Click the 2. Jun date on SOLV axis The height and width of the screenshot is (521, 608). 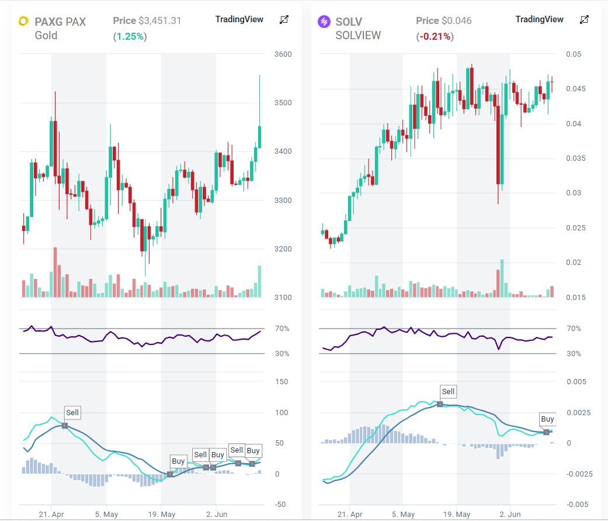point(510,514)
